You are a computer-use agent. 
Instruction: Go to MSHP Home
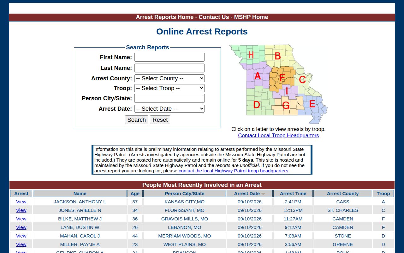(251, 17)
